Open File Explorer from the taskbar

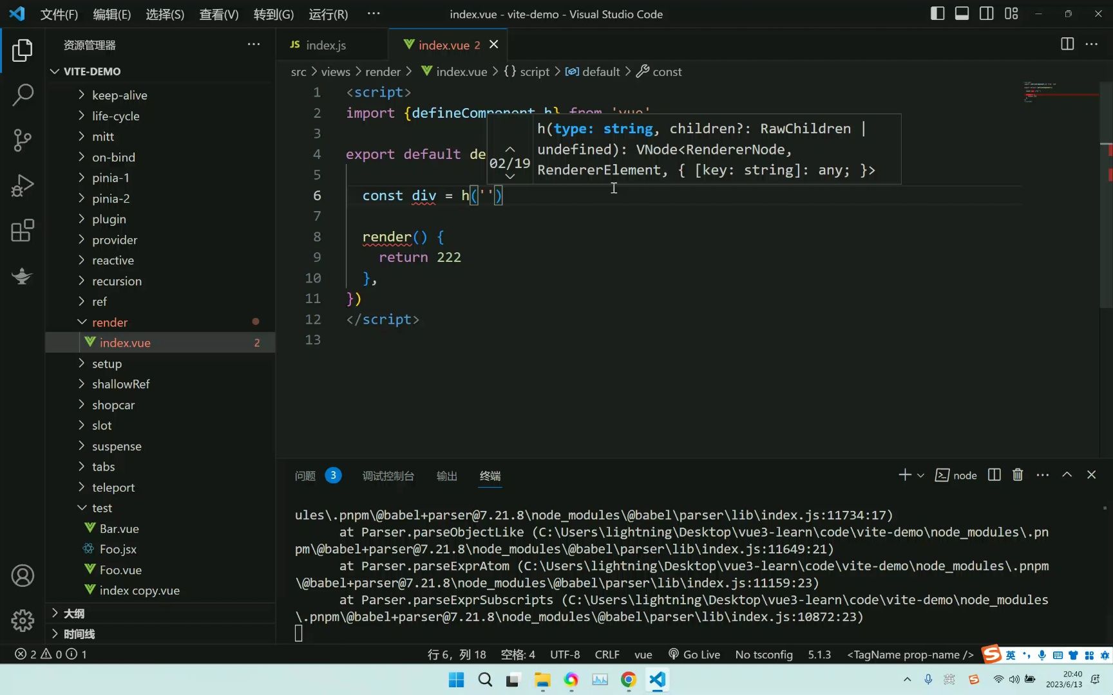click(542, 680)
